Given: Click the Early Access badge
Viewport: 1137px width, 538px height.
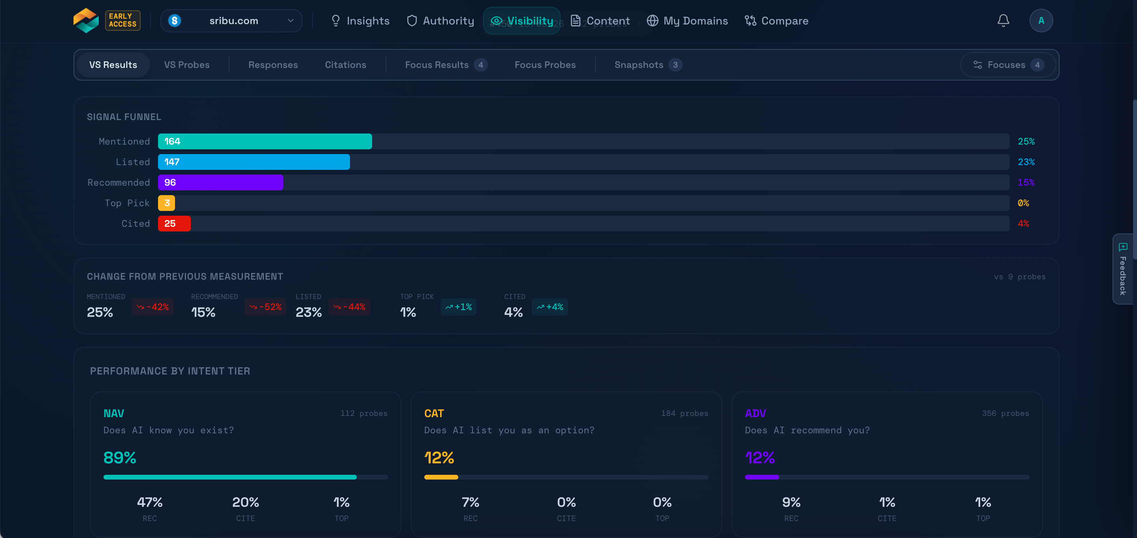Looking at the screenshot, I should [122, 20].
